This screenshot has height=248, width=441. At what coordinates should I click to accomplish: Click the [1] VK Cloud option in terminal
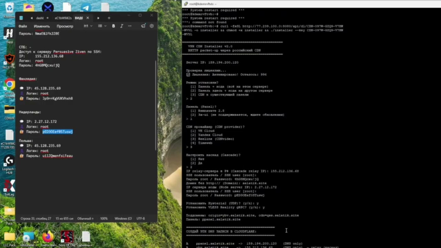pyautogui.click(x=202, y=131)
